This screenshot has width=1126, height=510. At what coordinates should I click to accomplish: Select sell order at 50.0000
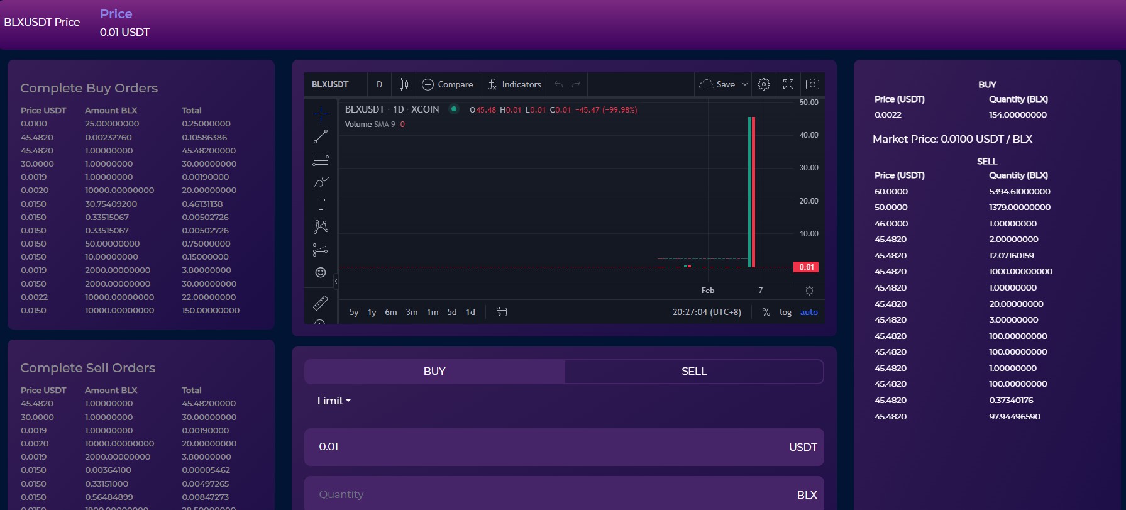point(962,207)
